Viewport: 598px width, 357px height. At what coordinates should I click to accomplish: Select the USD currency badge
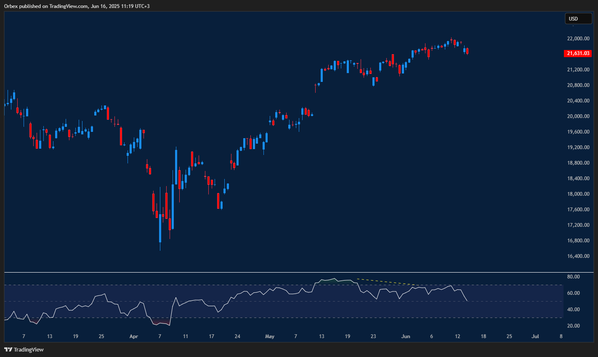[x=578, y=18]
